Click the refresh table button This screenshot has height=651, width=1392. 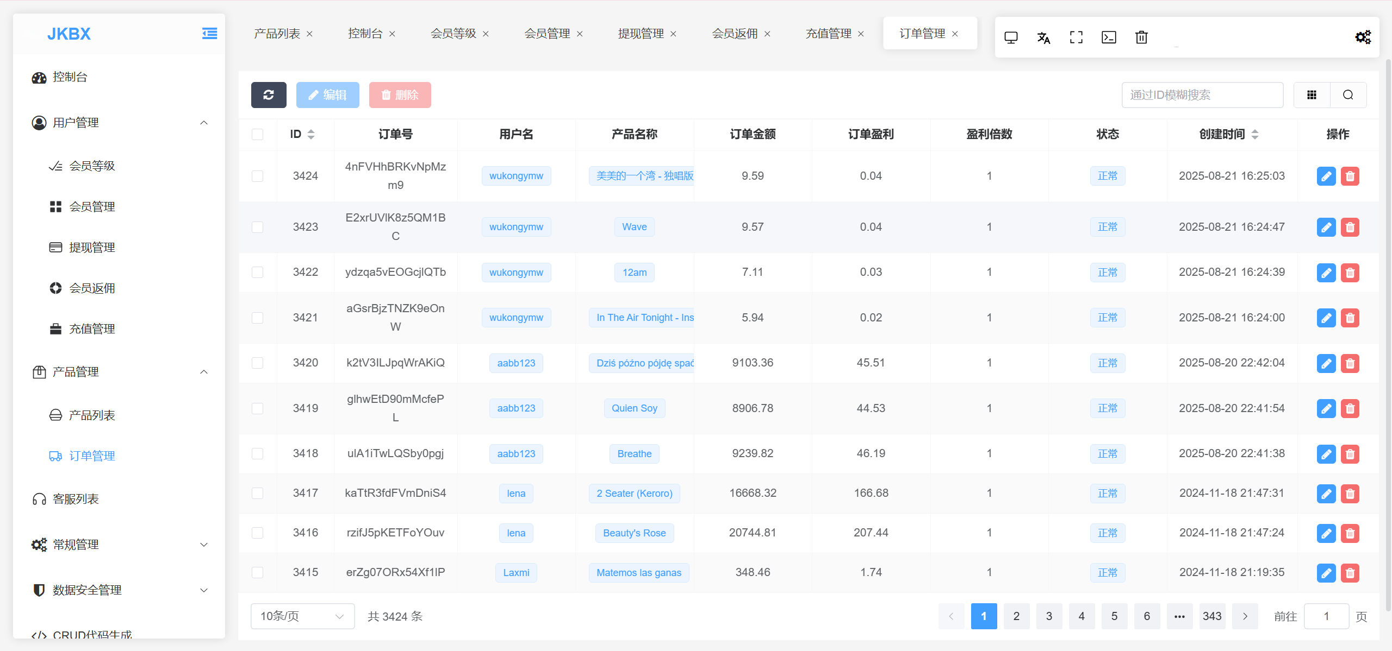(x=269, y=95)
